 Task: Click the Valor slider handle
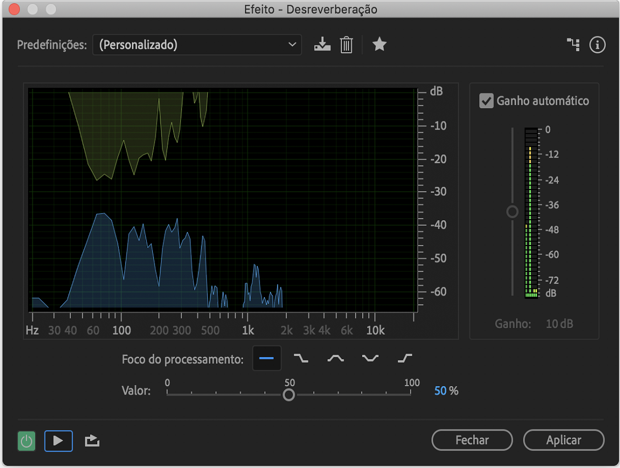289,394
